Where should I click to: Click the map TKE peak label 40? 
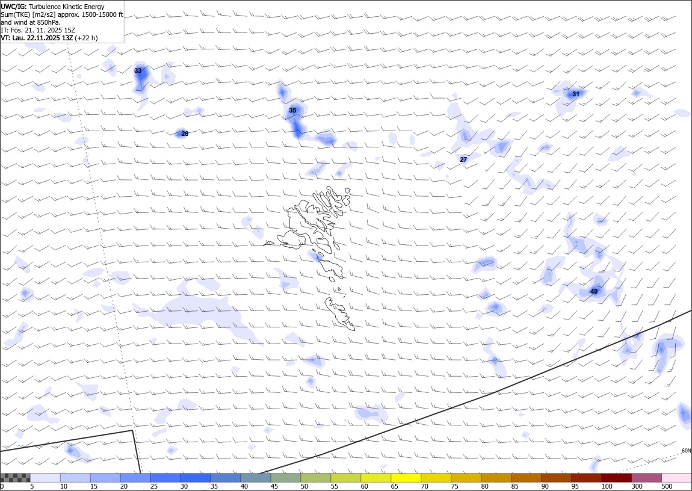594,292
